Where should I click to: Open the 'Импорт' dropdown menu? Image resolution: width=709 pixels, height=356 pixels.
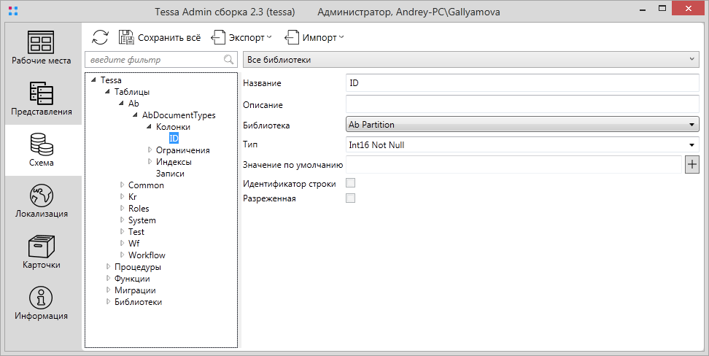click(x=314, y=37)
